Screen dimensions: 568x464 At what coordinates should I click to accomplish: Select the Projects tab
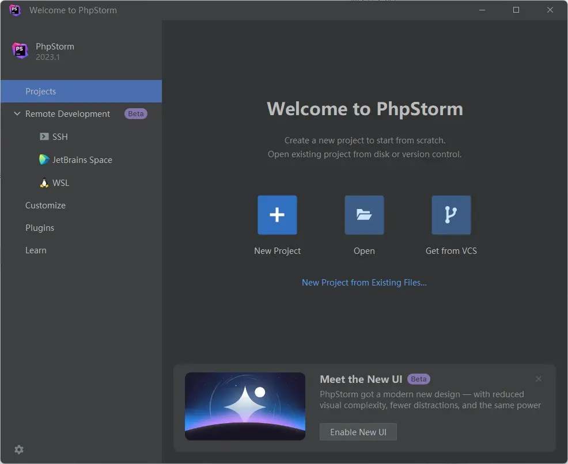[x=81, y=91]
